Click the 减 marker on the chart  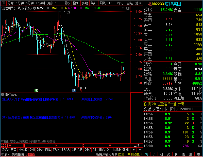36,90
